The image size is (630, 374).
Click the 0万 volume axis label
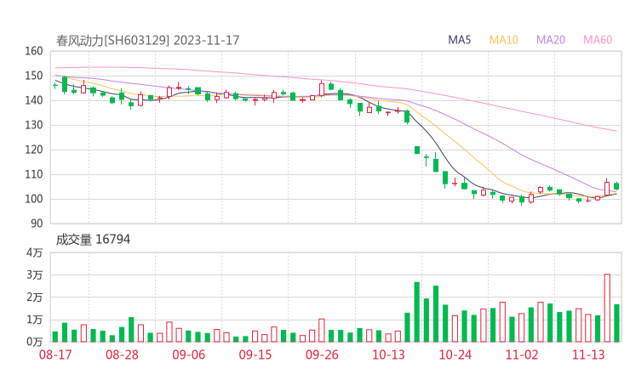35,342
